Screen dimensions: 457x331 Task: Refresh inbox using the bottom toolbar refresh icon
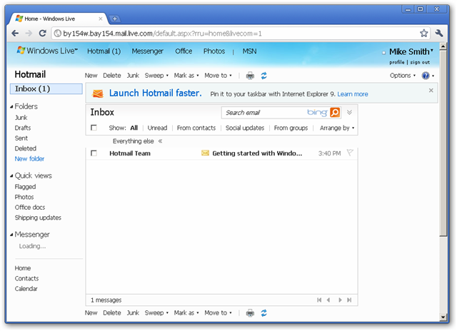(x=263, y=313)
